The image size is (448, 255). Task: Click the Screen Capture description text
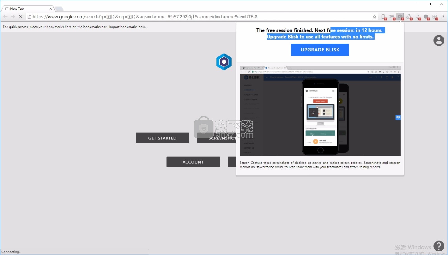pos(320,165)
